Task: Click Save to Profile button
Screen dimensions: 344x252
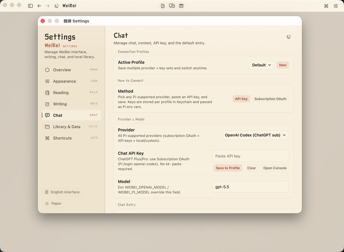Action: 228,168
